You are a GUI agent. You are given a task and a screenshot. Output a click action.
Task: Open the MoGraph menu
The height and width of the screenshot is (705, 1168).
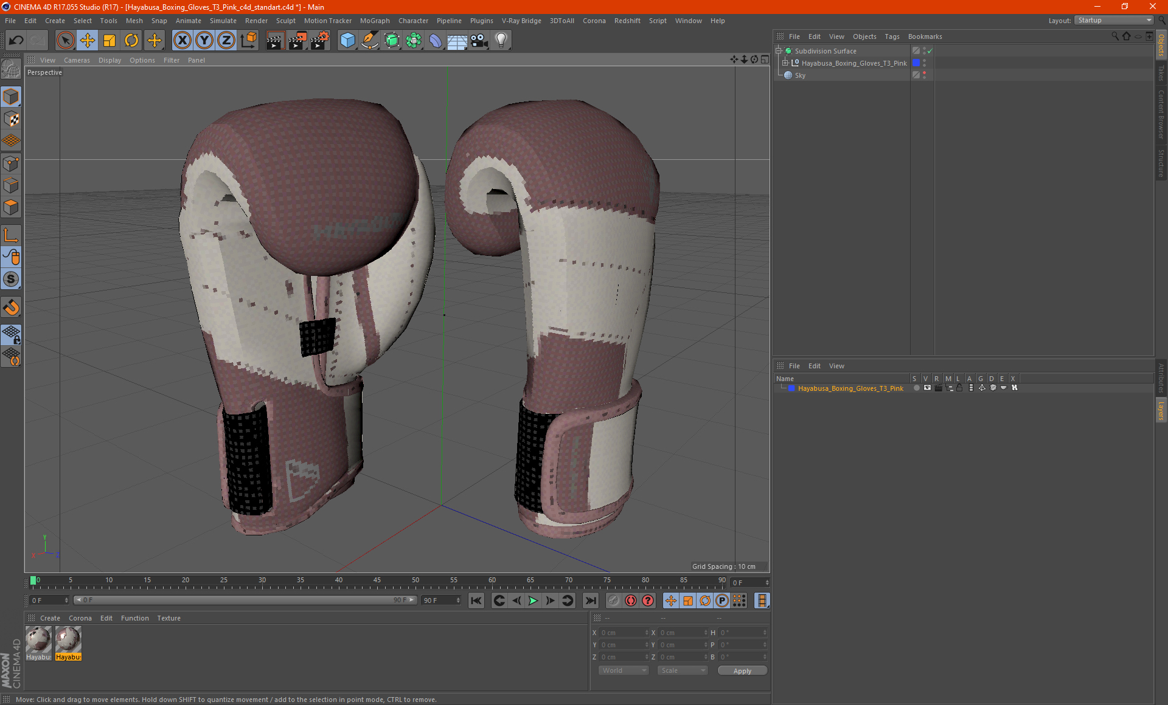pos(375,21)
